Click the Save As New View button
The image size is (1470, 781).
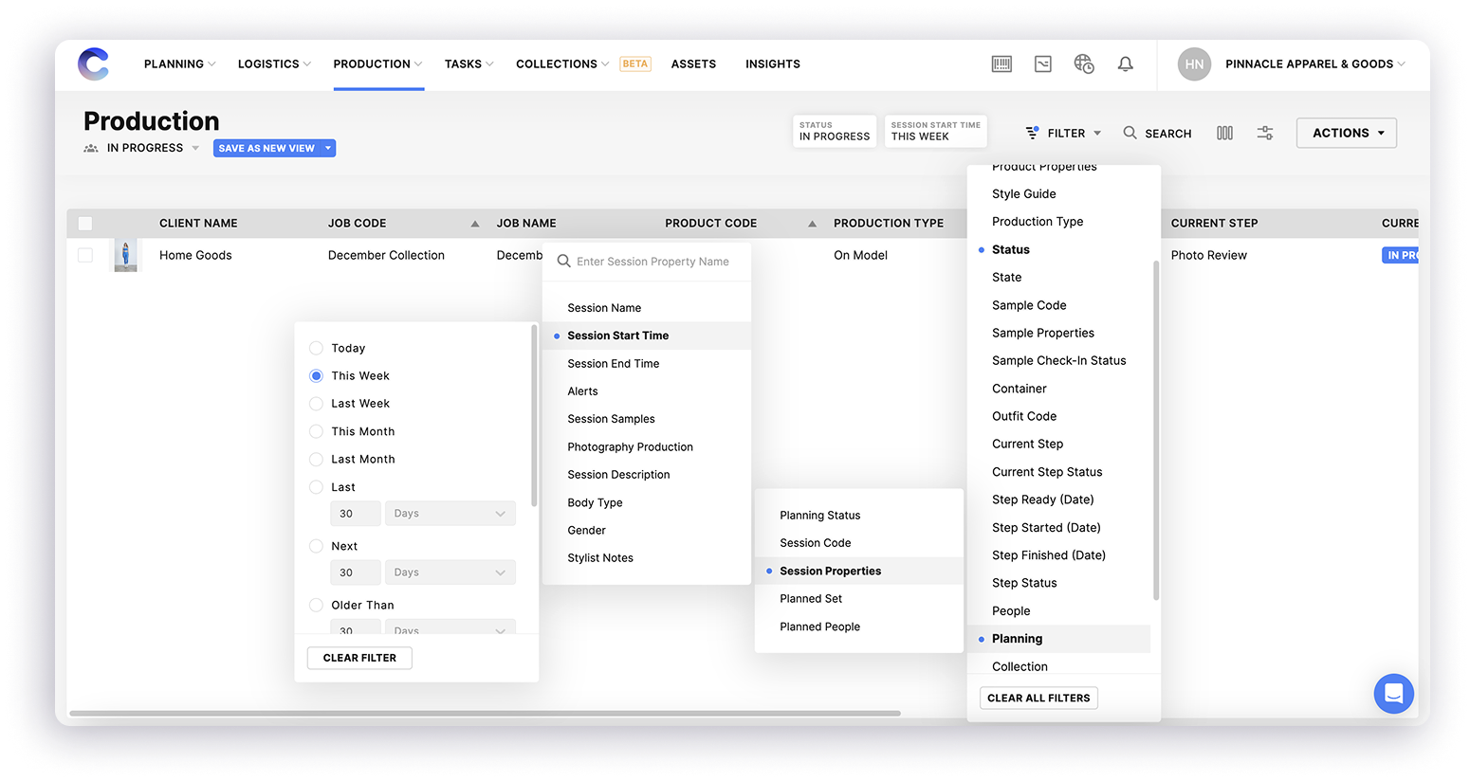click(266, 148)
